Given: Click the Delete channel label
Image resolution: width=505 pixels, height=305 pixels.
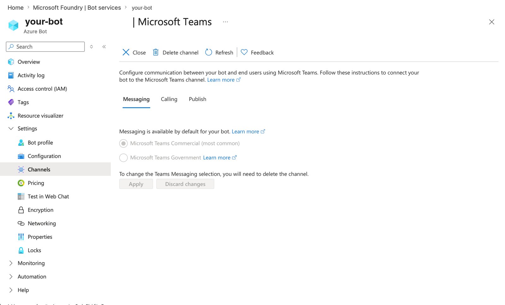Looking at the screenshot, I should tap(181, 53).
